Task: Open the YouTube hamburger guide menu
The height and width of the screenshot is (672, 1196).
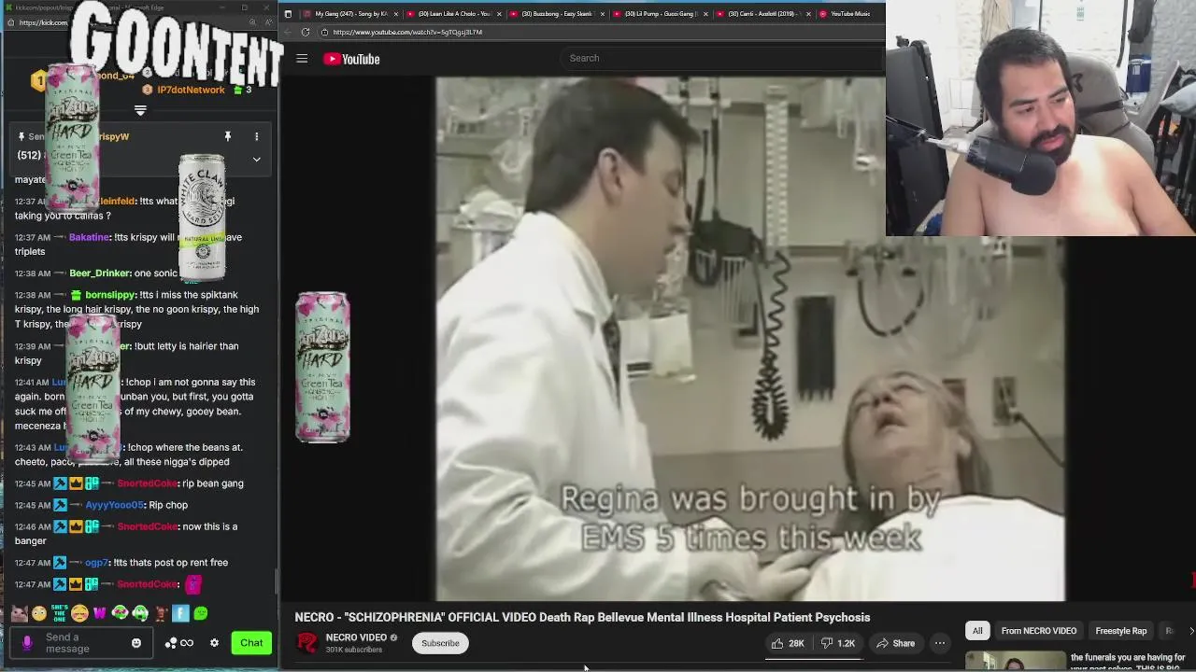Action: point(302,59)
